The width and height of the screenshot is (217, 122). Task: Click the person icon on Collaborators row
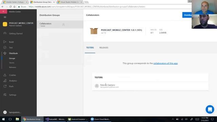coord(63,24)
